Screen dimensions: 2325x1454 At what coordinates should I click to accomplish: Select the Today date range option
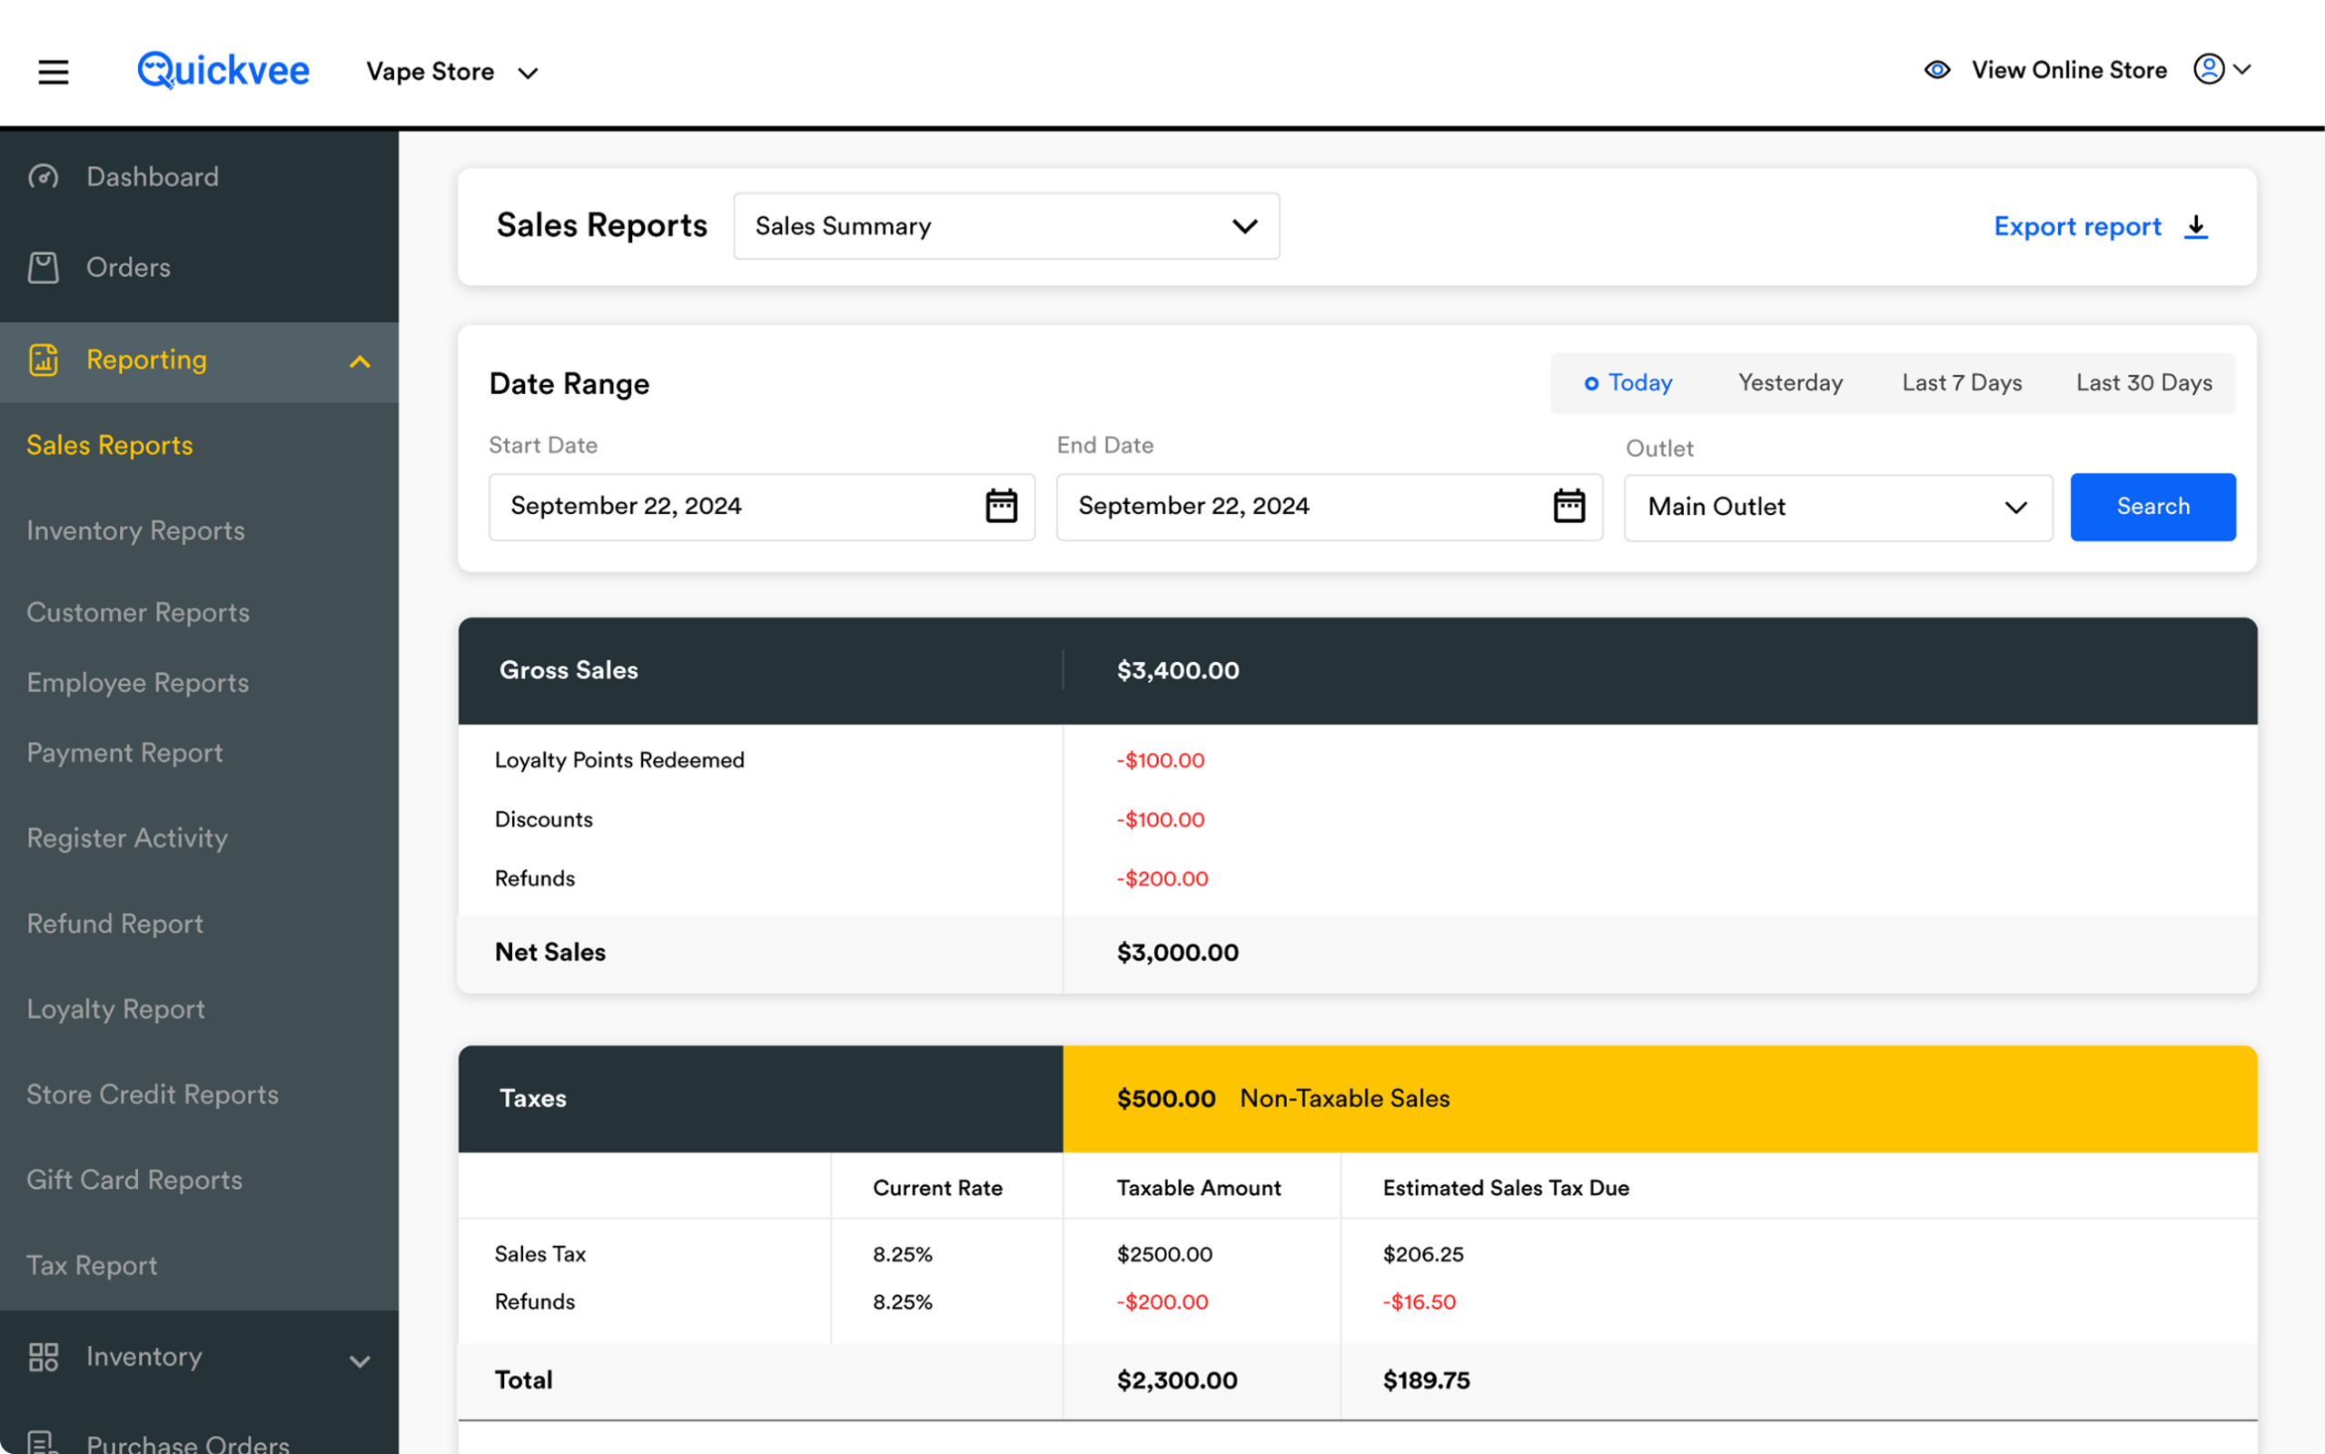click(x=1628, y=382)
